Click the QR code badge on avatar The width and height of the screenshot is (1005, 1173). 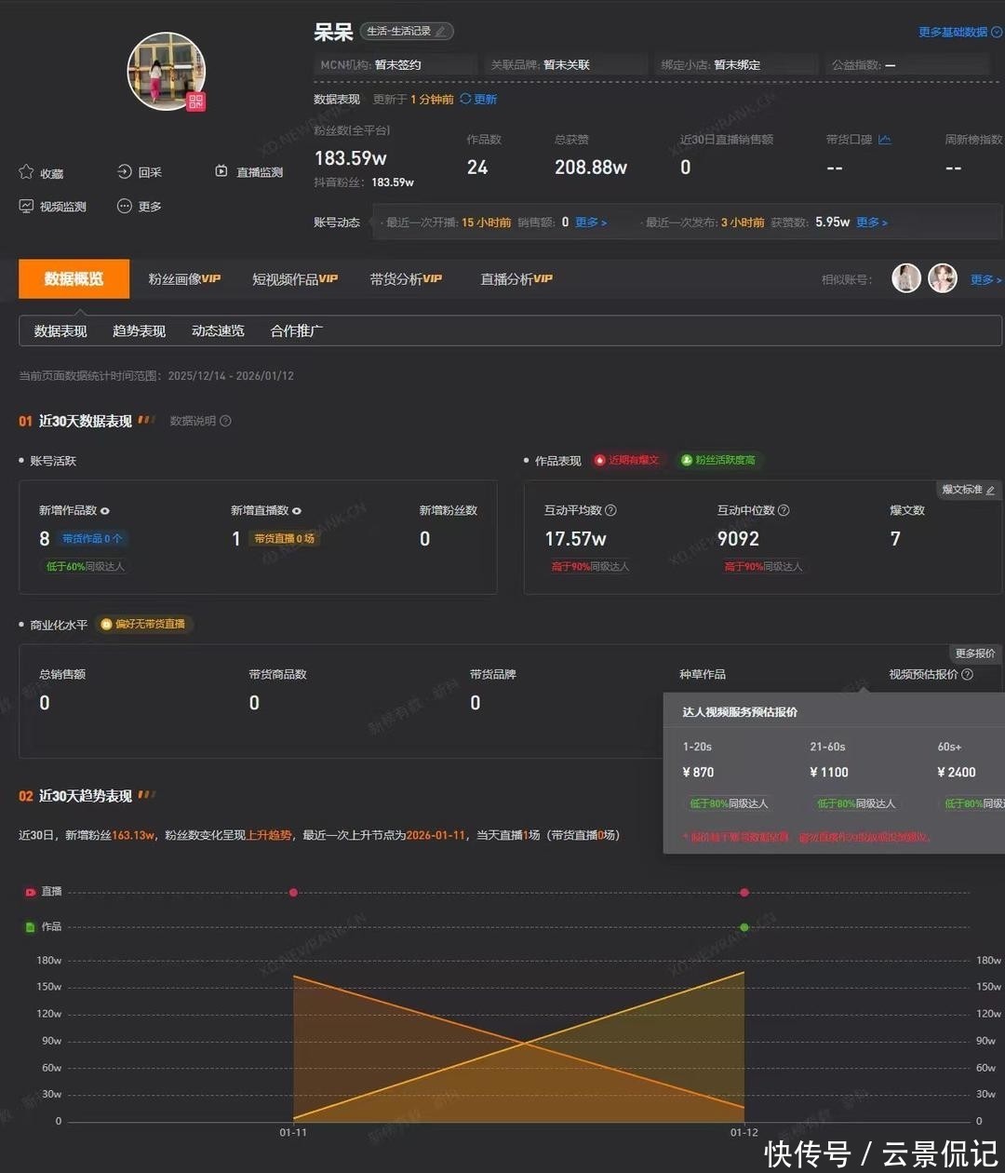click(195, 101)
